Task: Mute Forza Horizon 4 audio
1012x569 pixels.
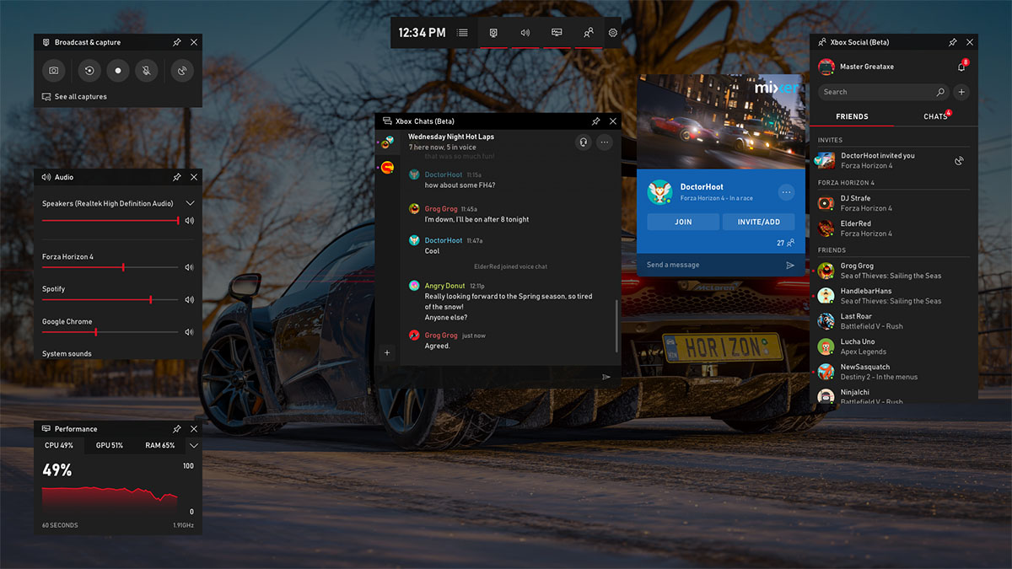Action: pos(190,267)
